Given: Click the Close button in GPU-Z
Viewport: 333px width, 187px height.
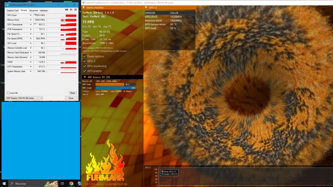Looking at the screenshot, I should click(x=71, y=98).
